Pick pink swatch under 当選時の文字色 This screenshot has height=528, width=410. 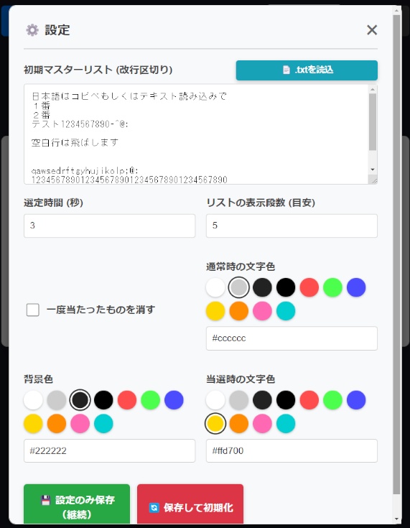click(262, 424)
